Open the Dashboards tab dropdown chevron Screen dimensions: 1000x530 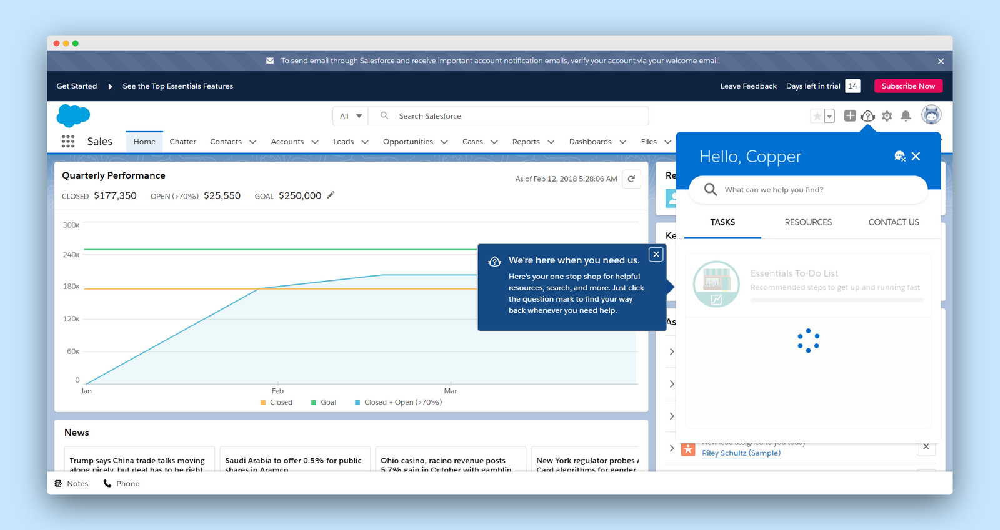click(x=622, y=142)
